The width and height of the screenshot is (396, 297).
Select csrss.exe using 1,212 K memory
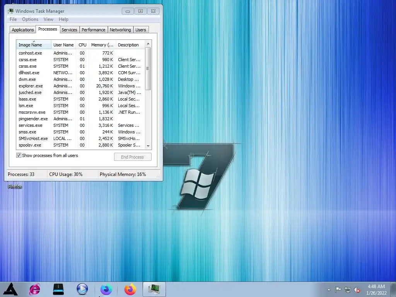pos(81,66)
